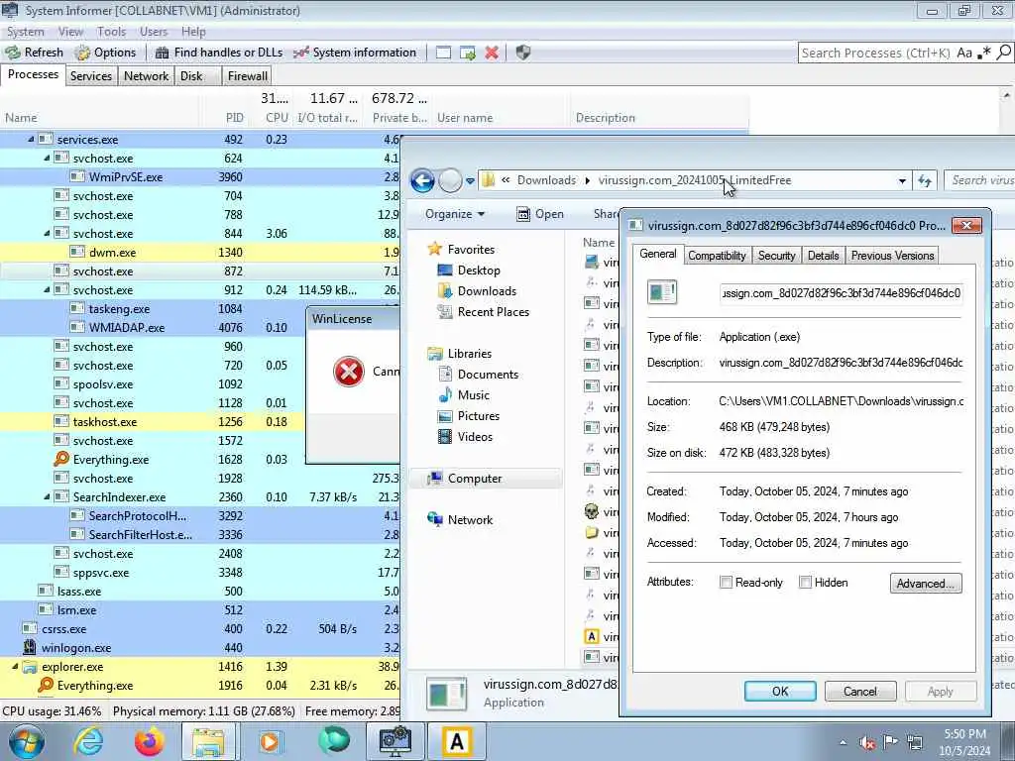The height and width of the screenshot is (761, 1015).
Task: Click the red X terminate icon in the toolbar
Action: (x=492, y=53)
